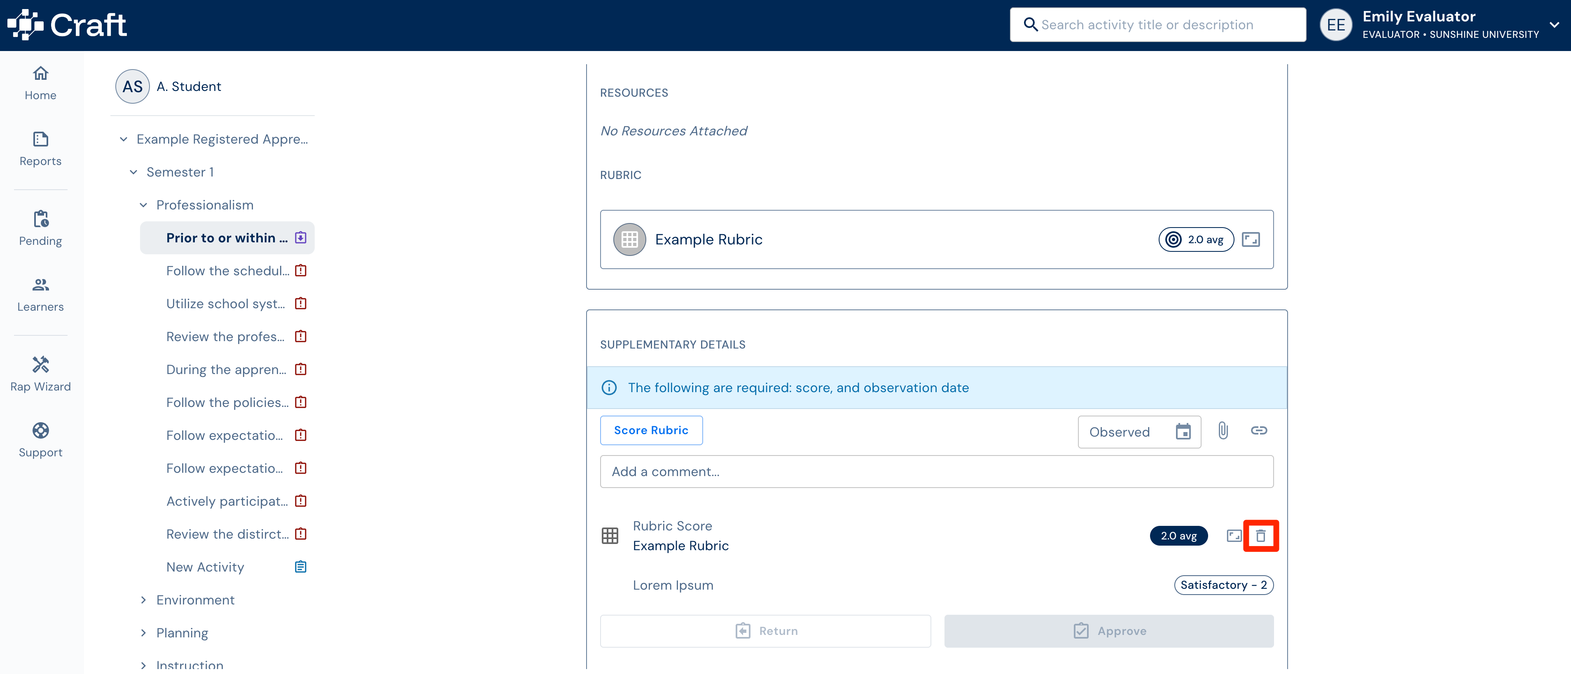Click the Satisfactory - 2 score chip

[1223, 585]
